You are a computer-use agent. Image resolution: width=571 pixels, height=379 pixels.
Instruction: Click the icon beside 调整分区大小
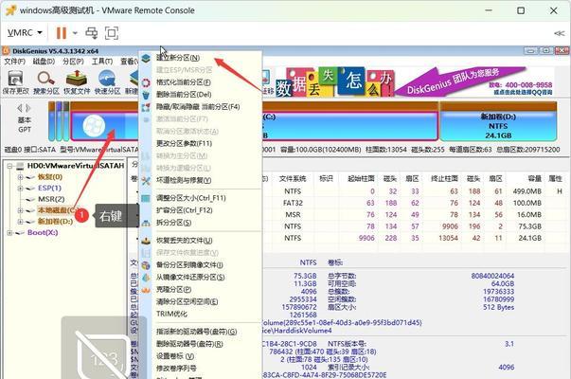pyautogui.click(x=146, y=198)
